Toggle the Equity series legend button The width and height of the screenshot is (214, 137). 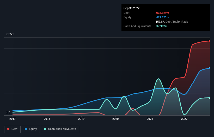31,129
